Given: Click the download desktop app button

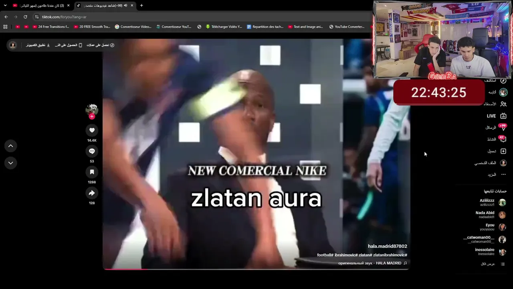Looking at the screenshot, I should pos(38,45).
